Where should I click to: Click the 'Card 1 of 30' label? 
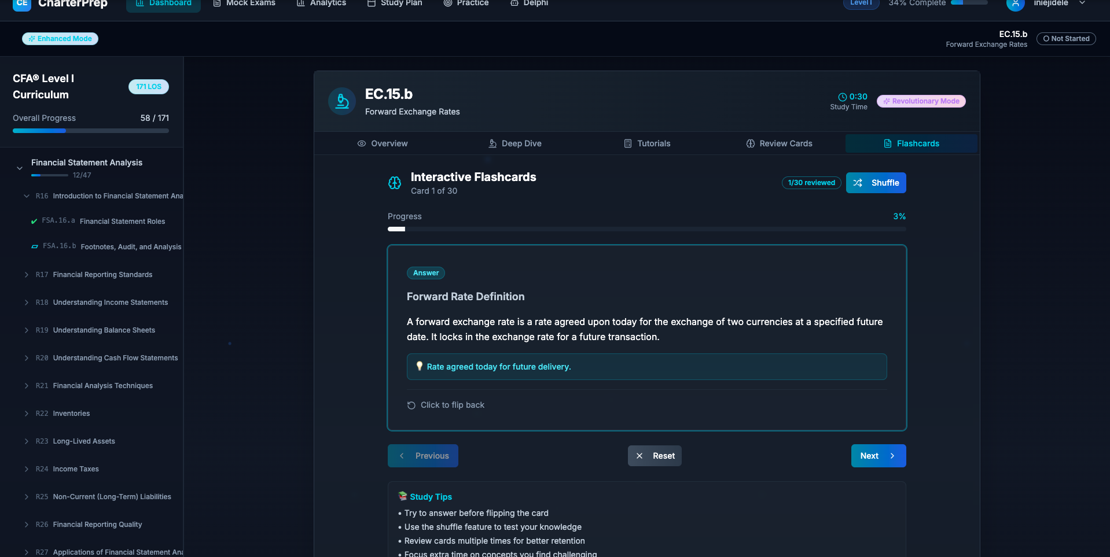434,191
